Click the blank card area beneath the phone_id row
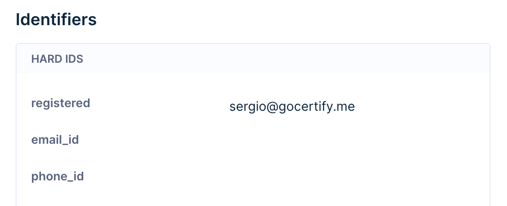This screenshot has width=507, height=206. (253, 197)
